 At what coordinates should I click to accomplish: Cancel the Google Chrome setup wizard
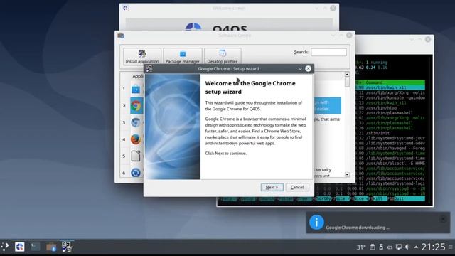pyautogui.click(x=297, y=187)
